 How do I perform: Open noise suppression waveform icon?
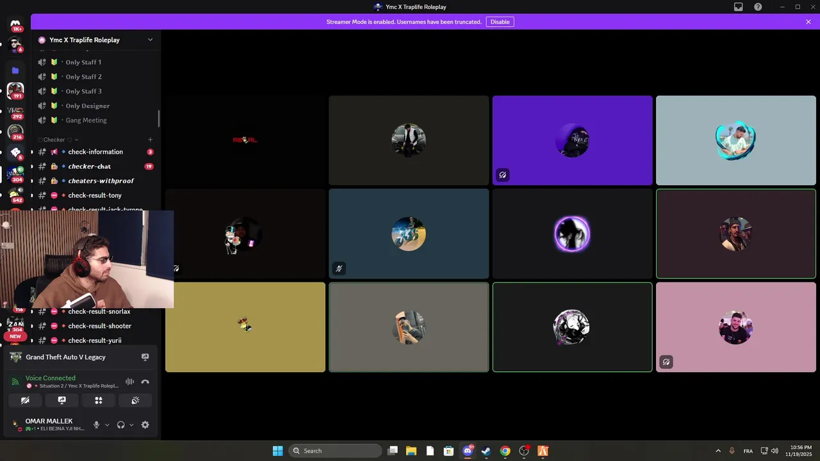click(130, 382)
